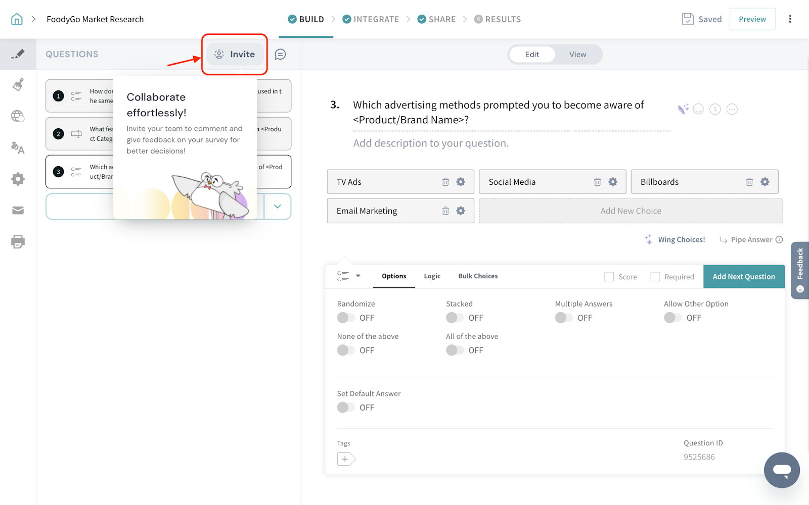Open the translation languages sidebar icon
809x505 pixels.
pyautogui.click(x=18, y=147)
